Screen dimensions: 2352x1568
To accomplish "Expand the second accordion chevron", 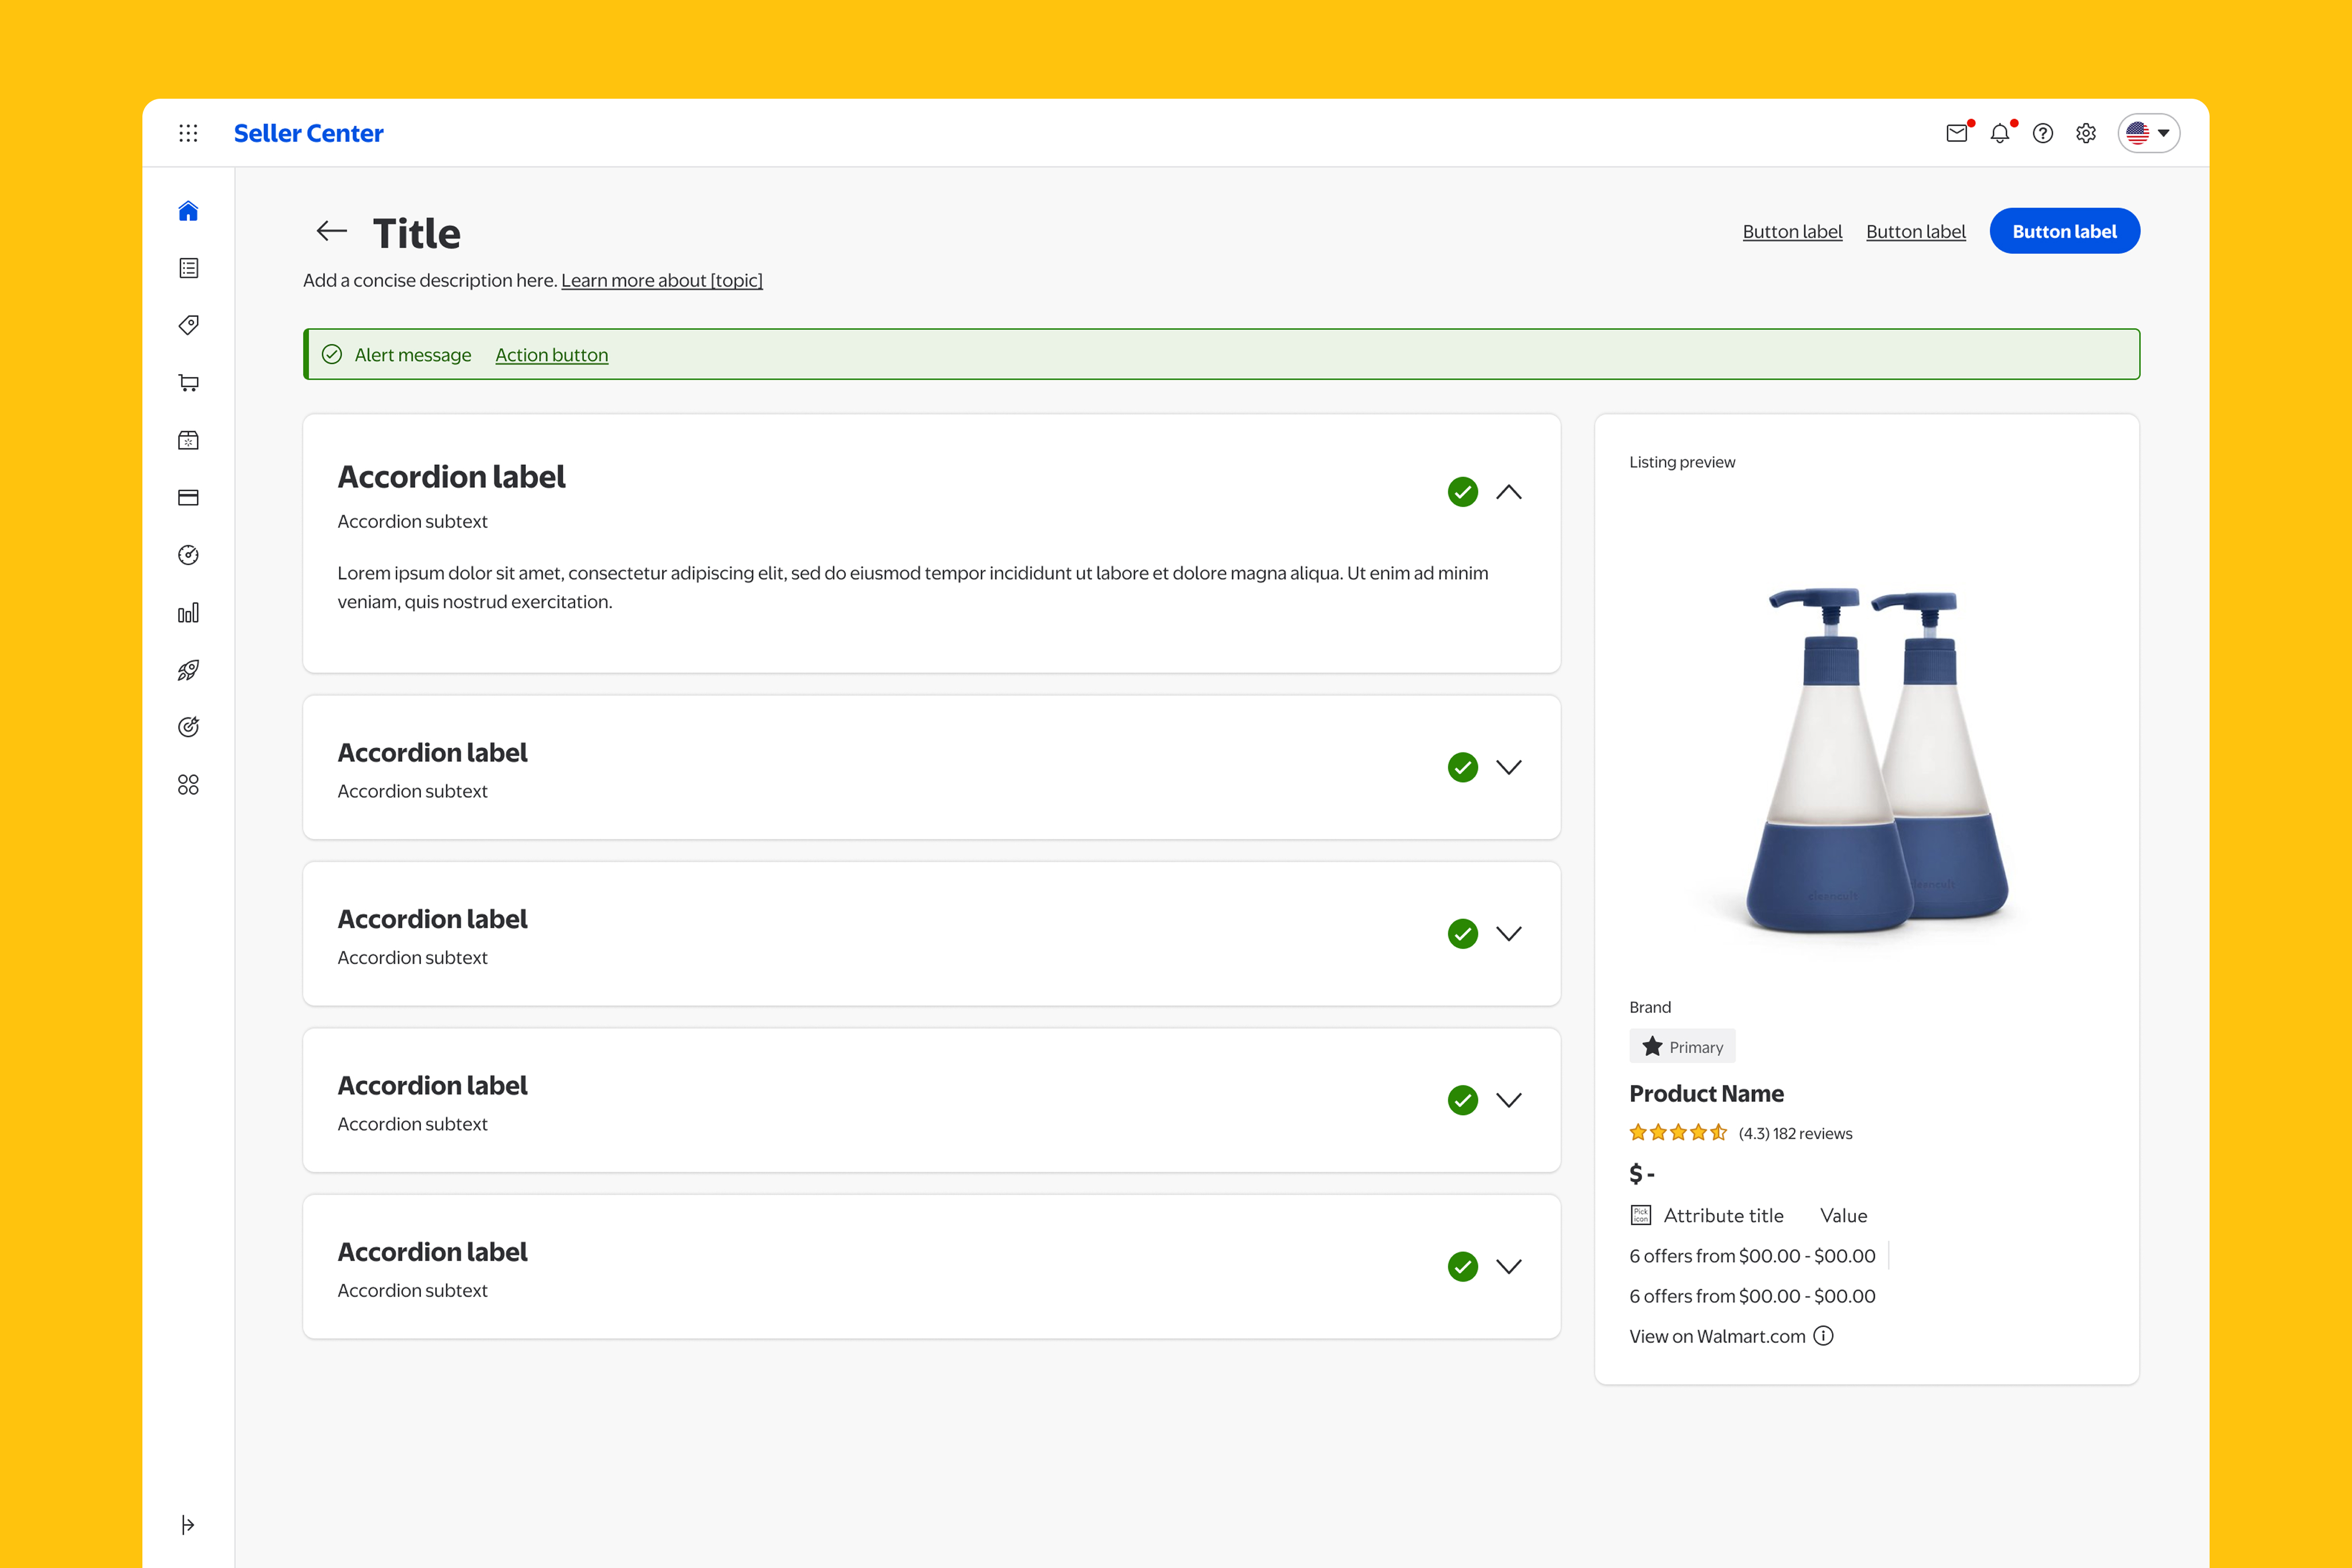I will point(1508,767).
